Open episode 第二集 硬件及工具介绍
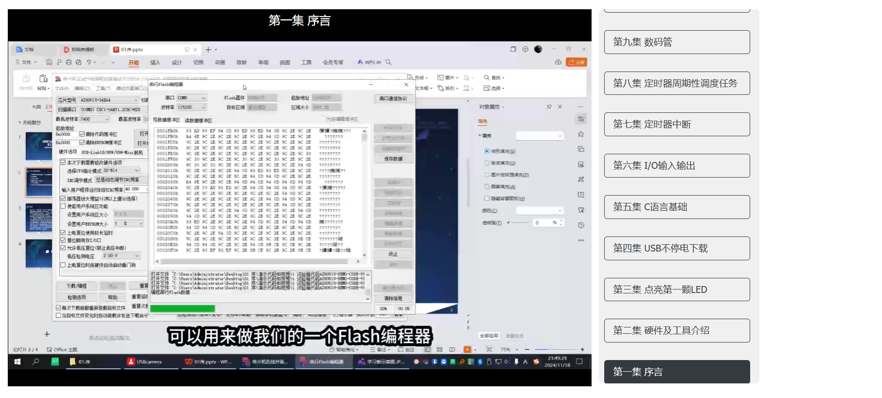 pos(677,331)
